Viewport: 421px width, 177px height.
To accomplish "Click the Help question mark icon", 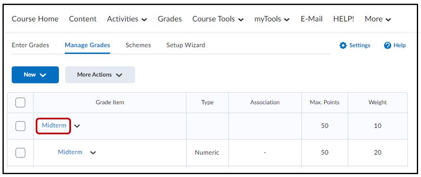I will (x=388, y=45).
